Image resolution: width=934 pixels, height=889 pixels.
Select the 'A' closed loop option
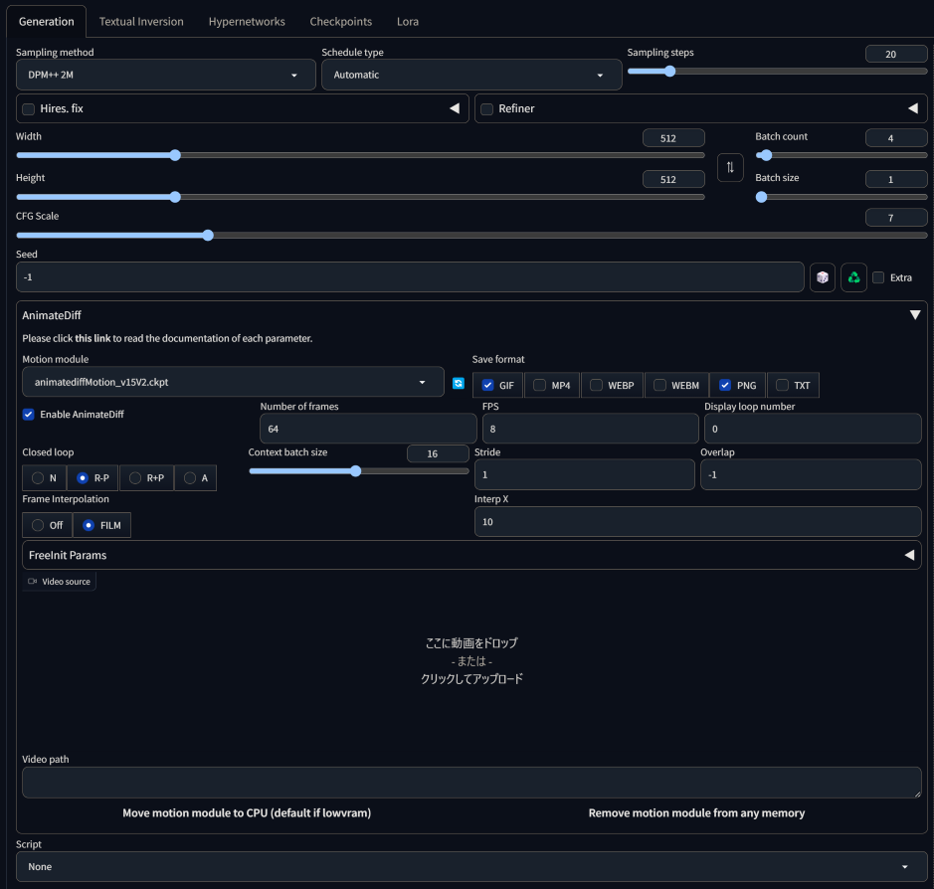(x=189, y=477)
